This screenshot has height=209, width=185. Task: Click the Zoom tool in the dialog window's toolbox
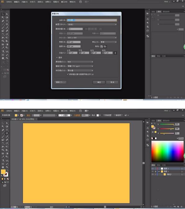[7, 58]
